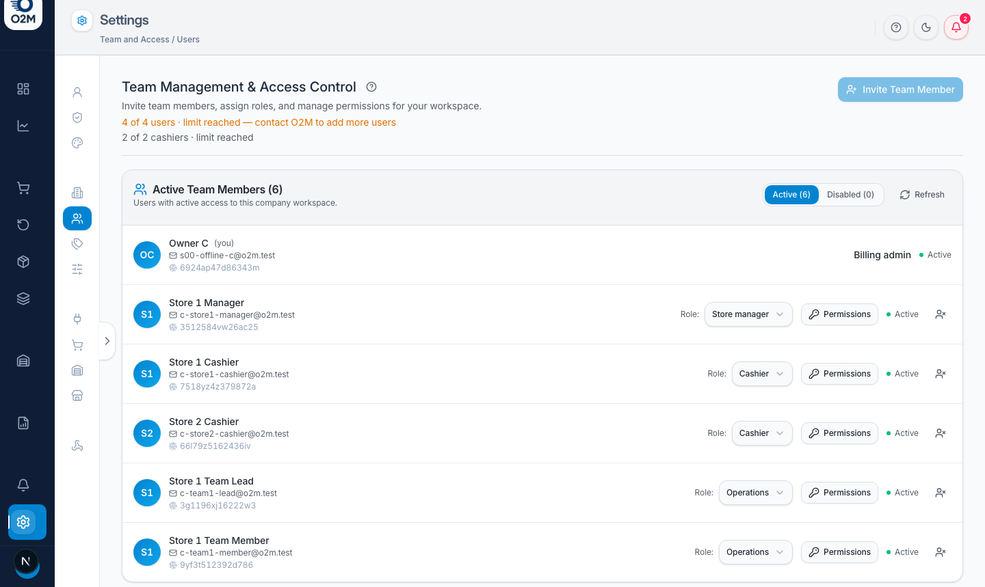Open the profile person icon in the settings submenu
Image resolution: width=985 pixels, height=587 pixels.
[x=77, y=92]
